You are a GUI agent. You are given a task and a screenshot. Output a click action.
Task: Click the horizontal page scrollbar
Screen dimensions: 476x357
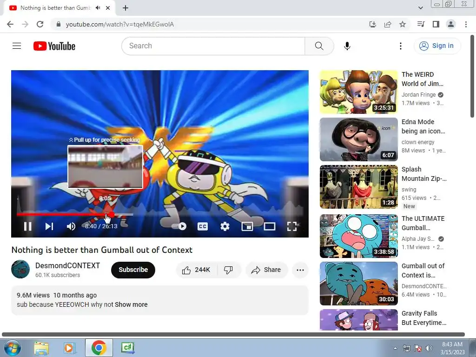[x=233, y=335]
